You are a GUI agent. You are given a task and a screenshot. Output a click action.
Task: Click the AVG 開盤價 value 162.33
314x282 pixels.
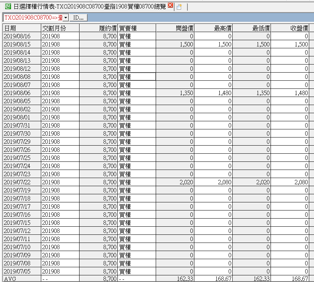point(175,279)
